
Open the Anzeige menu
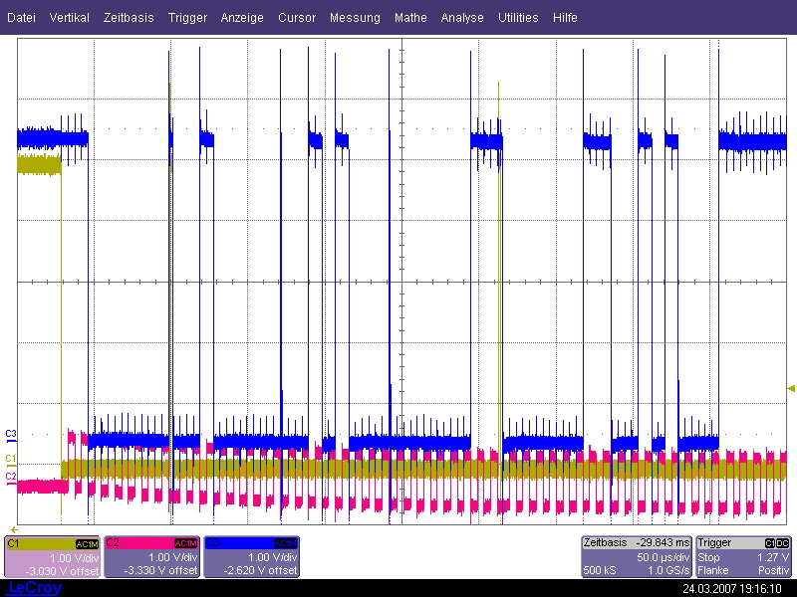coord(242,18)
